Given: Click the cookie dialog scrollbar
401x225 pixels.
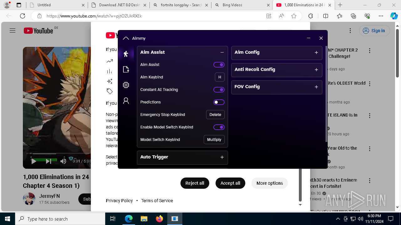Looking at the screenshot, I should tap(300, 184).
